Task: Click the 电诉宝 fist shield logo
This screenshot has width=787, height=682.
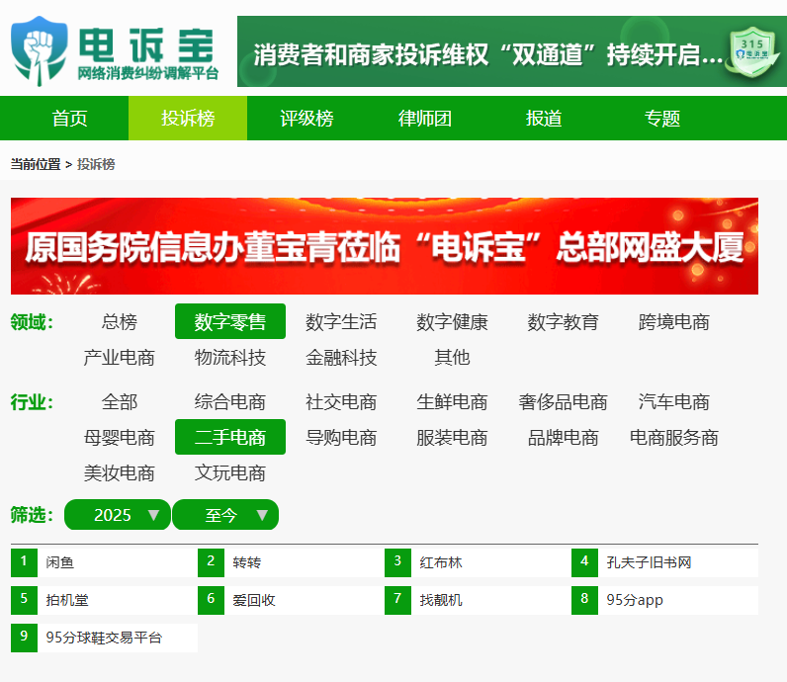Action: point(40,51)
